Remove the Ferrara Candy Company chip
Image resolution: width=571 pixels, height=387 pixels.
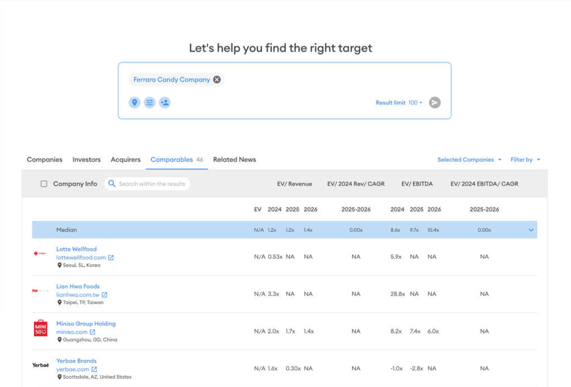click(x=217, y=80)
